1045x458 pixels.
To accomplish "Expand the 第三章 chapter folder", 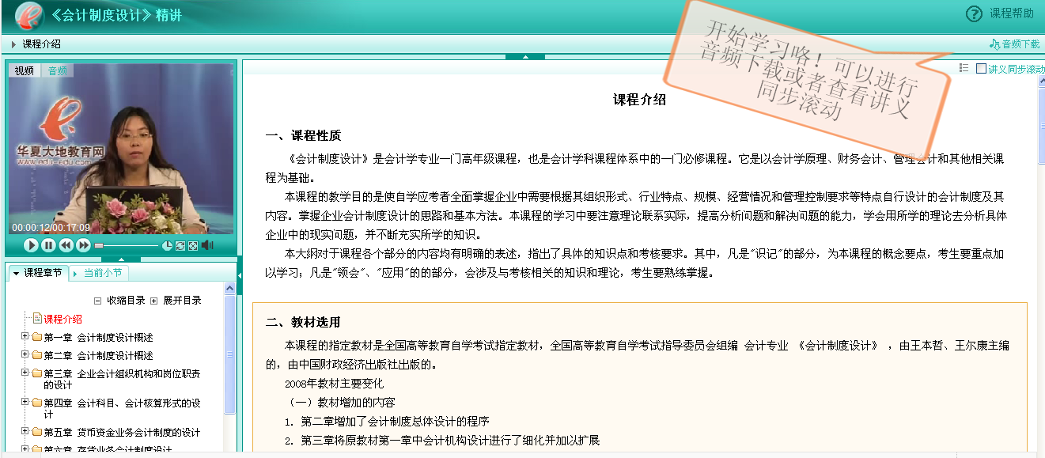I will pos(25,373).
